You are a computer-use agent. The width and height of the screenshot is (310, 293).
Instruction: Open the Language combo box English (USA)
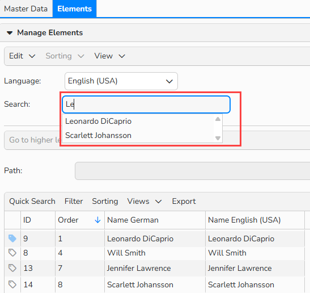point(121,81)
